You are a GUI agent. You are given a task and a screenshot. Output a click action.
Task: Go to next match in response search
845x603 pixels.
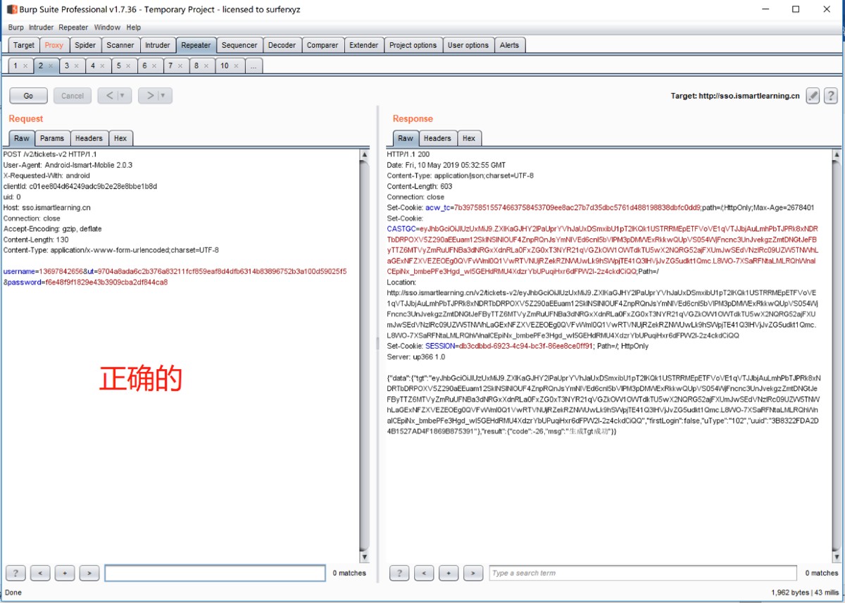[x=473, y=573]
